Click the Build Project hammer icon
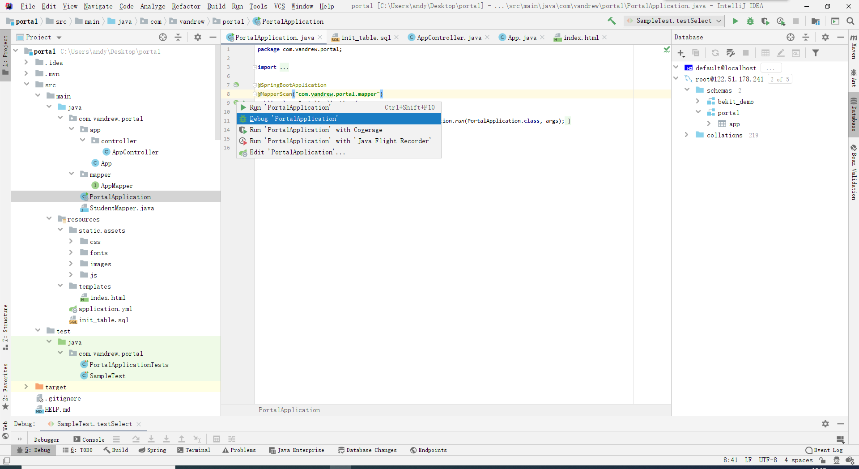 point(612,21)
